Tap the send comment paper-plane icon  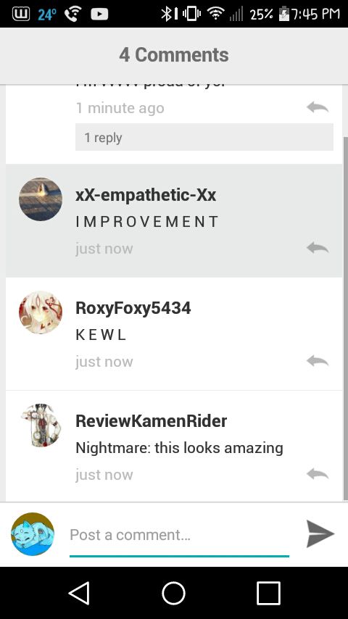click(320, 533)
